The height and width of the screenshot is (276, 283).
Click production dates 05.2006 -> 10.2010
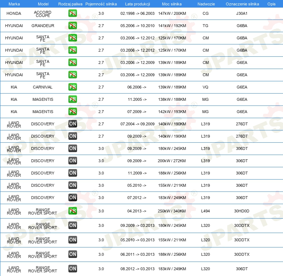(x=138, y=26)
